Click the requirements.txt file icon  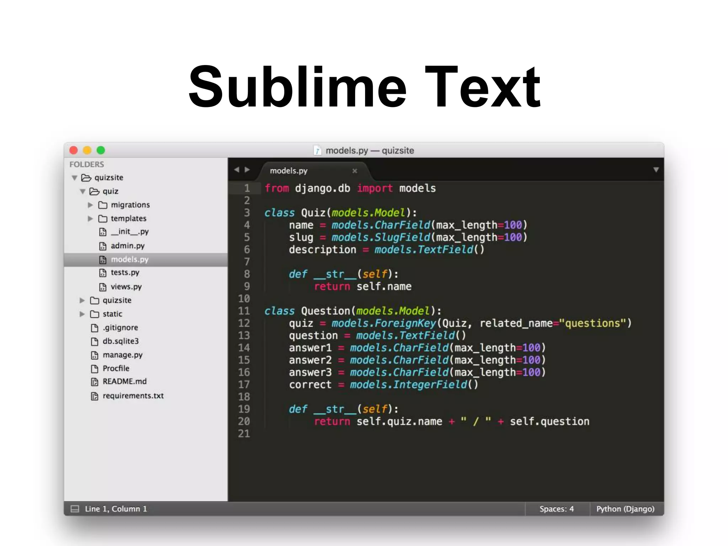click(95, 396)
